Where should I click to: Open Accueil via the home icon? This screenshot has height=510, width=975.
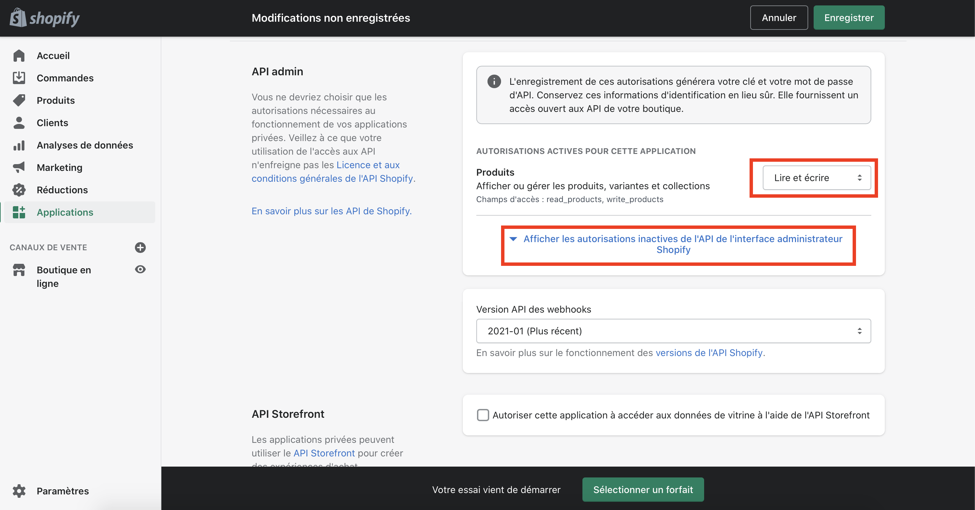(x=19, y=56)
